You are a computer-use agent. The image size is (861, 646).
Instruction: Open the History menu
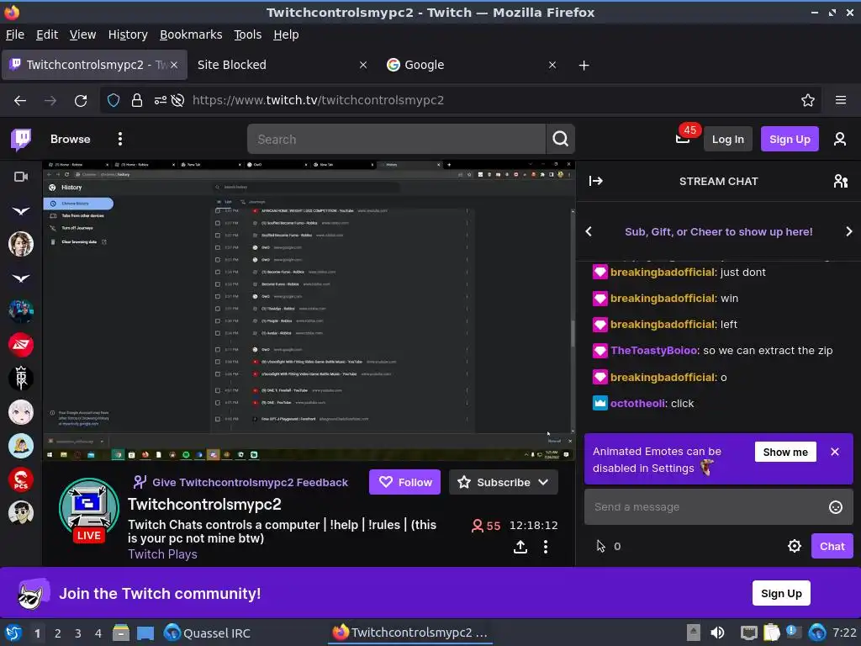click(x=128, y=34)
